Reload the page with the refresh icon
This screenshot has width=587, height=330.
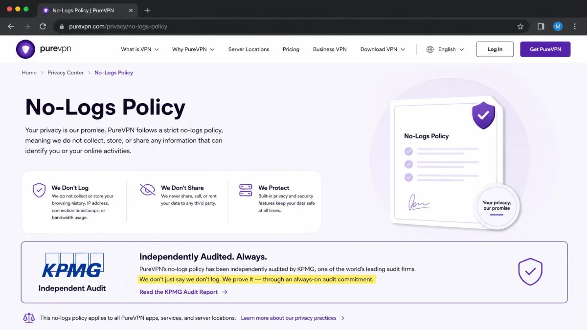[x=43, y=26]
